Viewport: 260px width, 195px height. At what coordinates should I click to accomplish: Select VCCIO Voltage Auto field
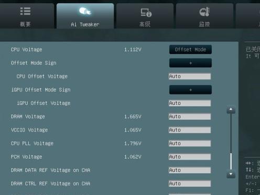coord(190,130)
